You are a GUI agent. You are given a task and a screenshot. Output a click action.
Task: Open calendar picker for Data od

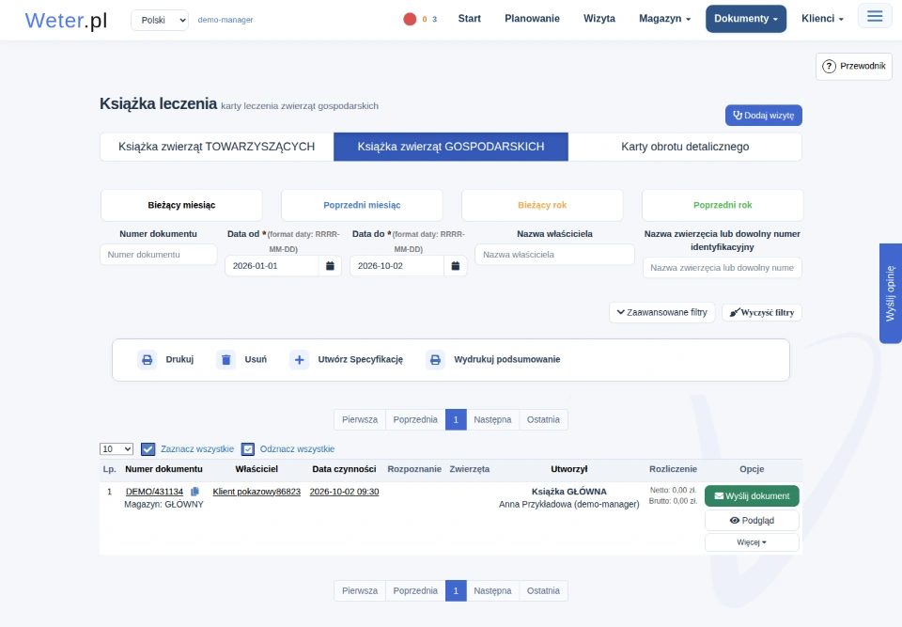coord(330,266)
